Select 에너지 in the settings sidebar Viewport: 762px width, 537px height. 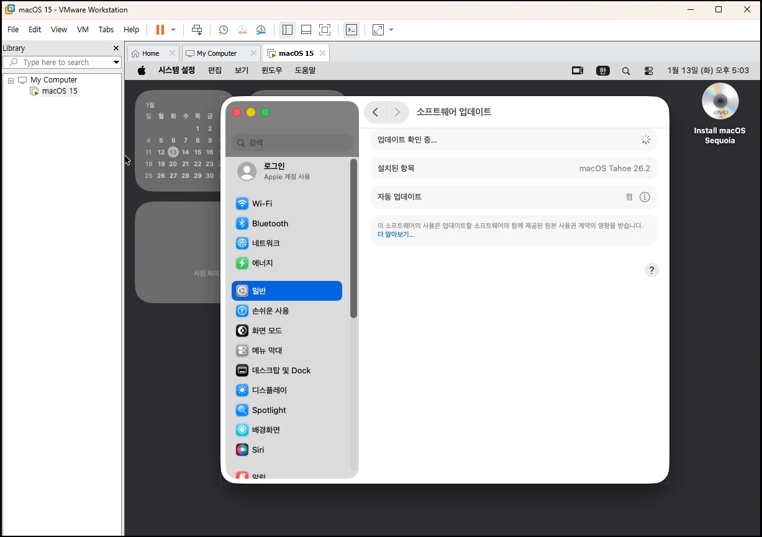tap(287, 263)
